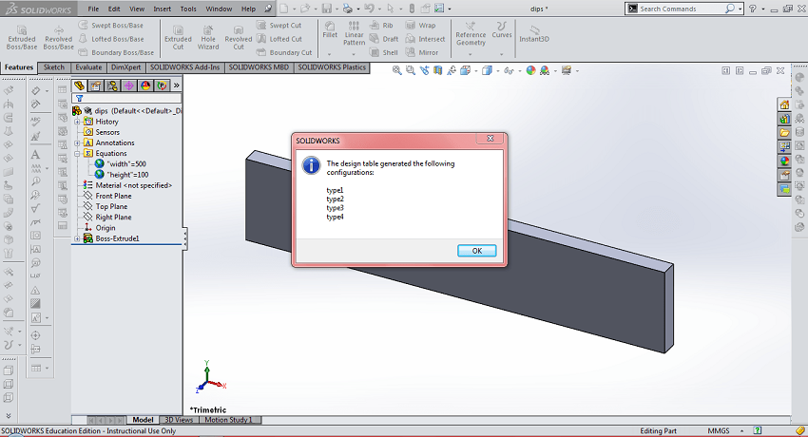Open the Curves tool
Viewport: 808px width, 437px height.
click(x=501, y=29)
